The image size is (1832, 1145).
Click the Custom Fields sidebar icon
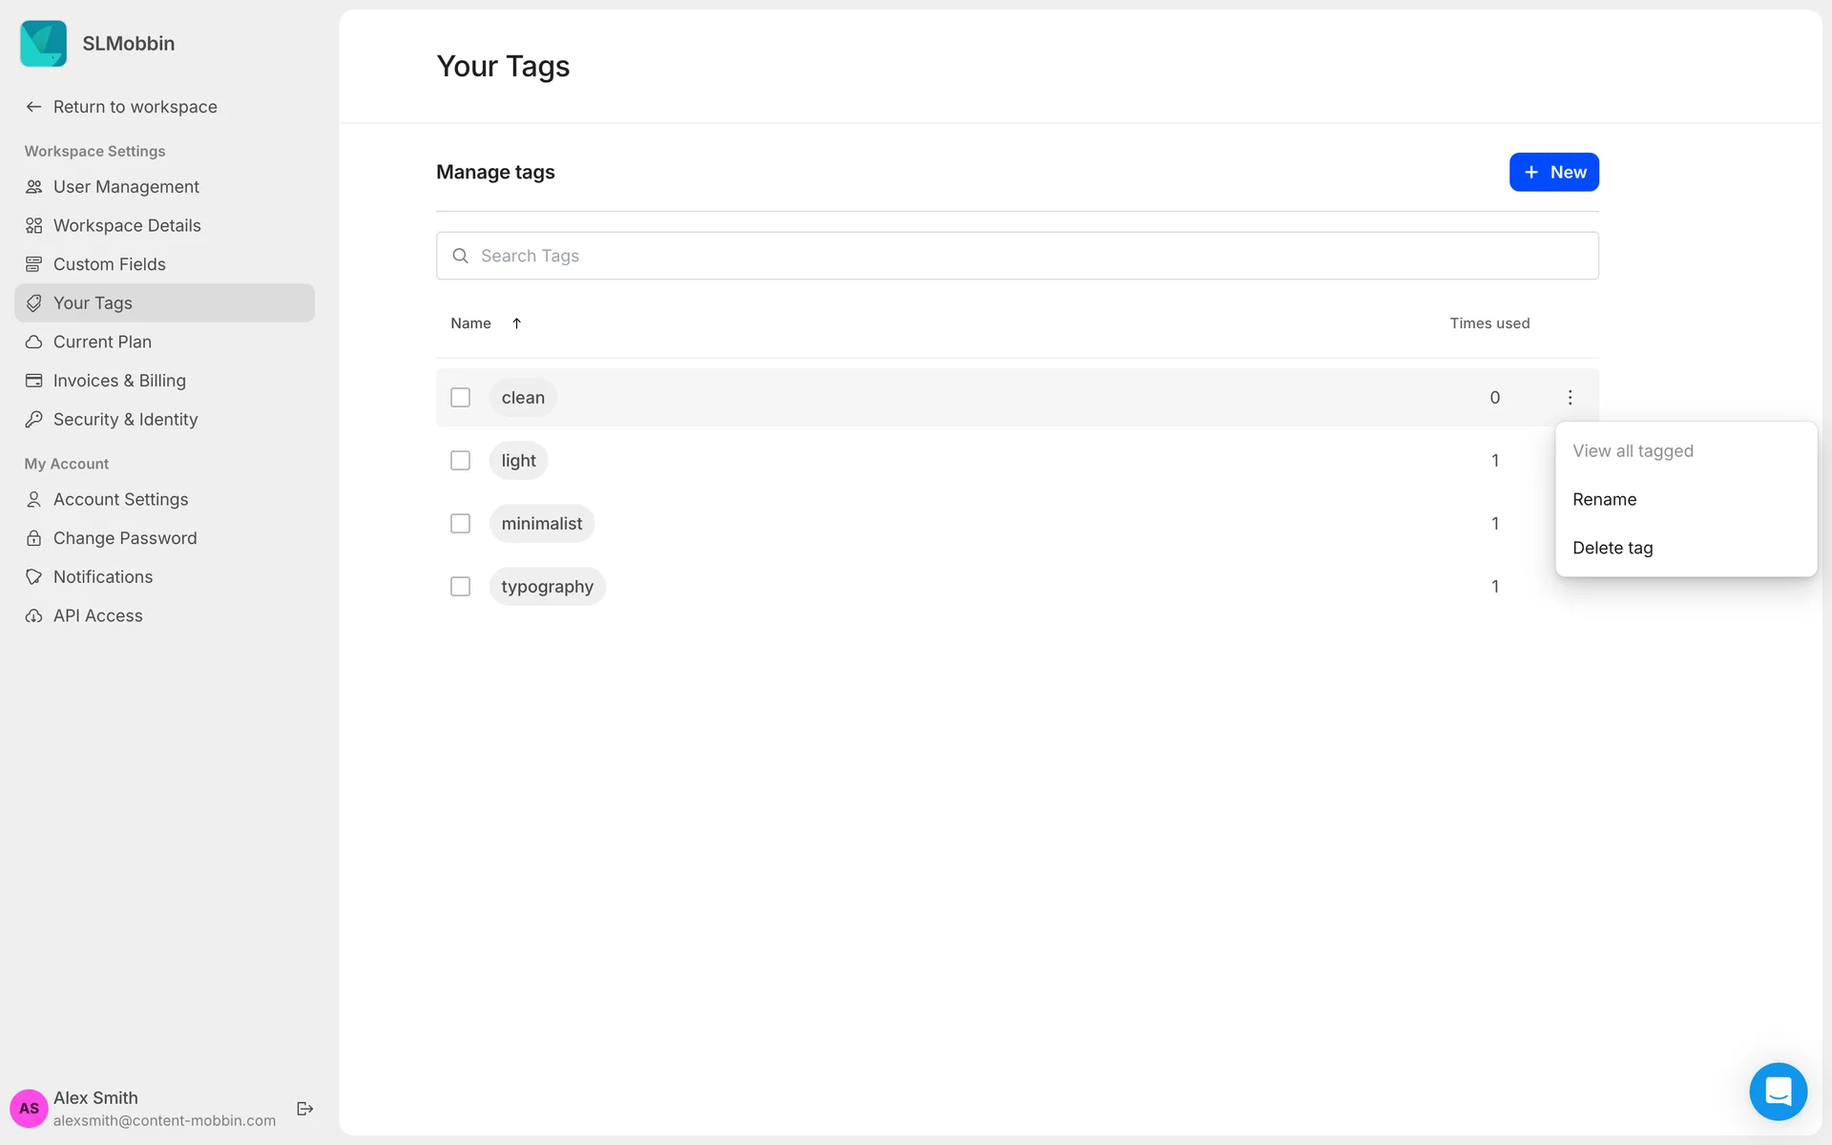(34, 264)
